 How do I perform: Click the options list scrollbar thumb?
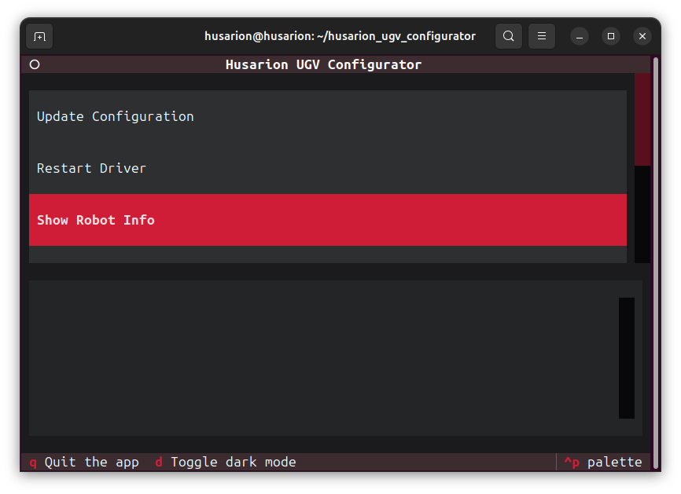[x=642, y=119]
